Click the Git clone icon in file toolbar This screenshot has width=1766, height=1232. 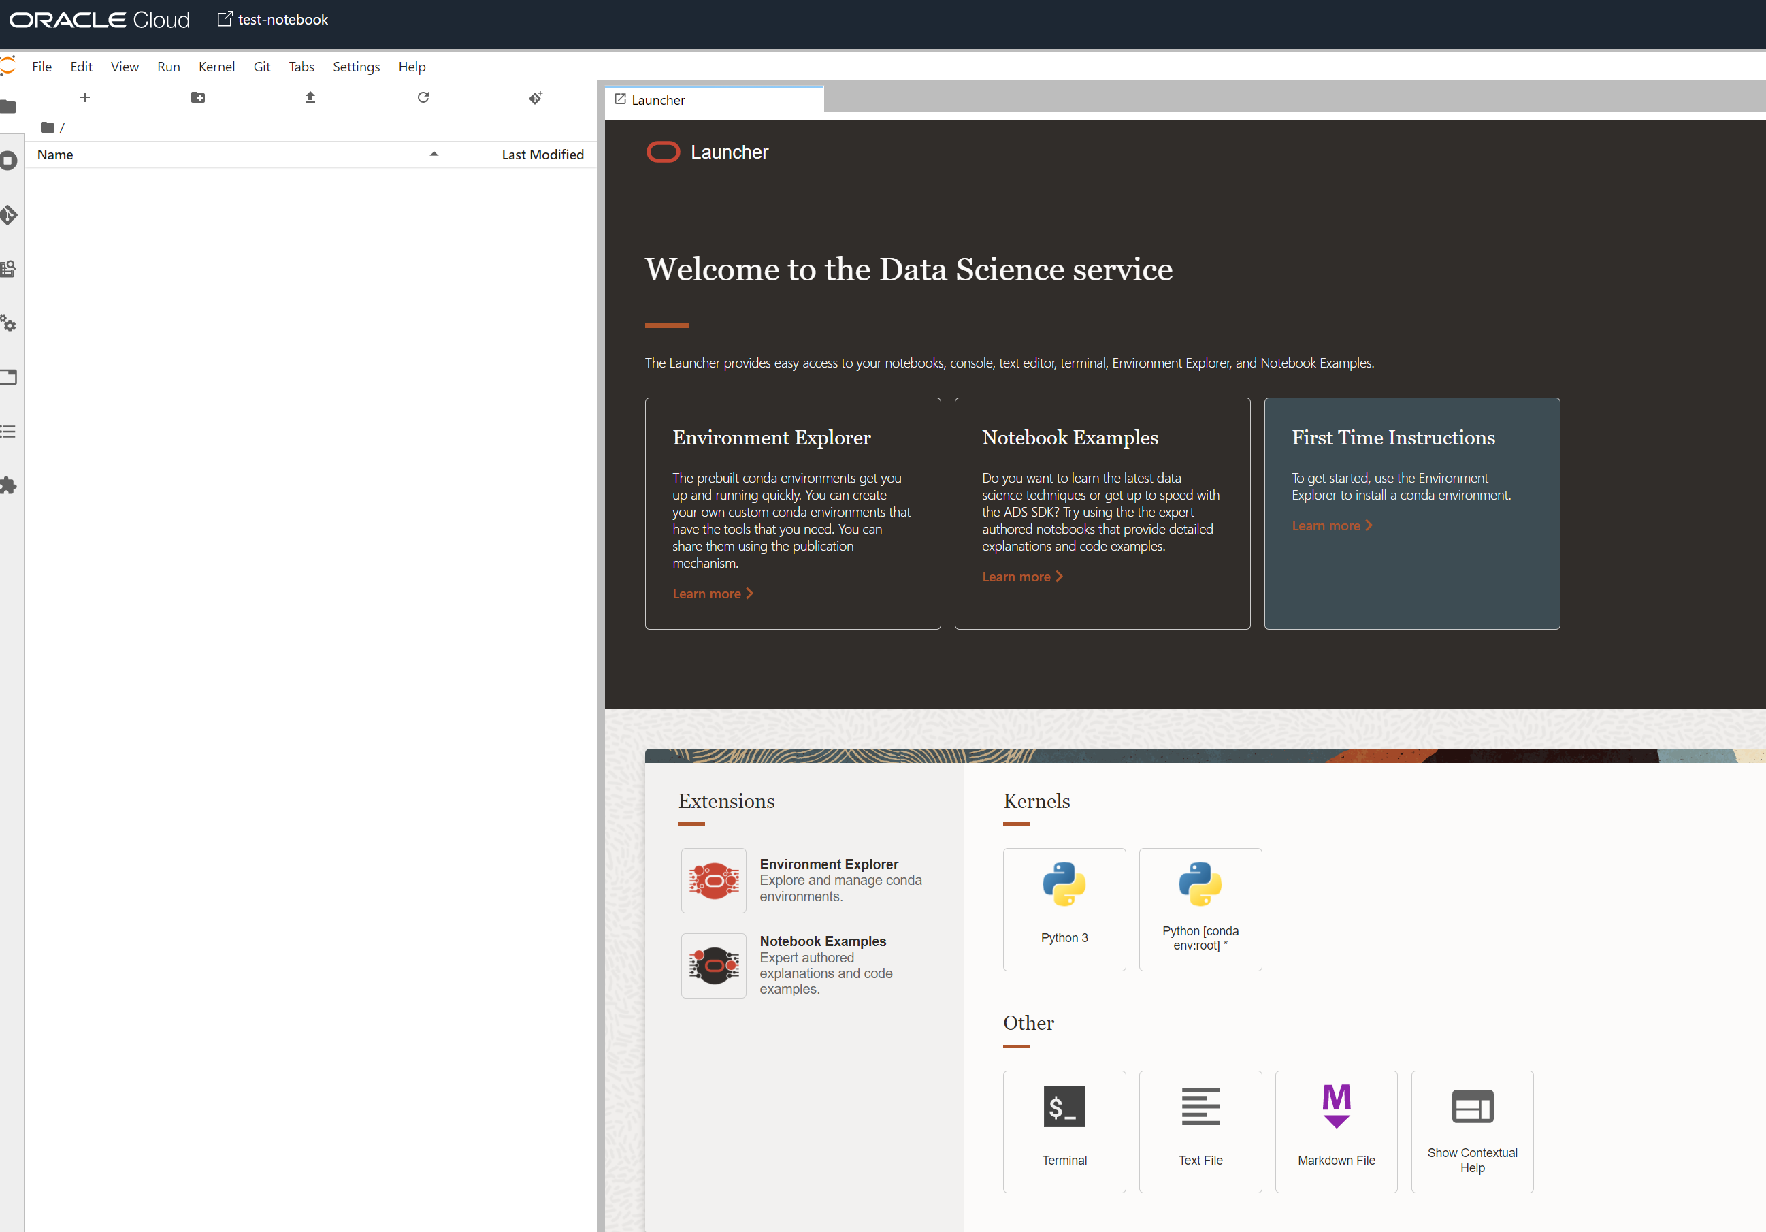pos(536,98)
